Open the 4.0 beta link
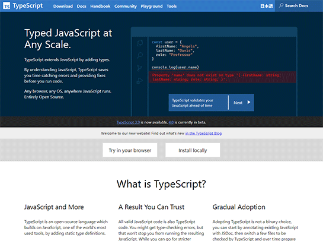Screen dimensions: 323x241 pos(171,122)
